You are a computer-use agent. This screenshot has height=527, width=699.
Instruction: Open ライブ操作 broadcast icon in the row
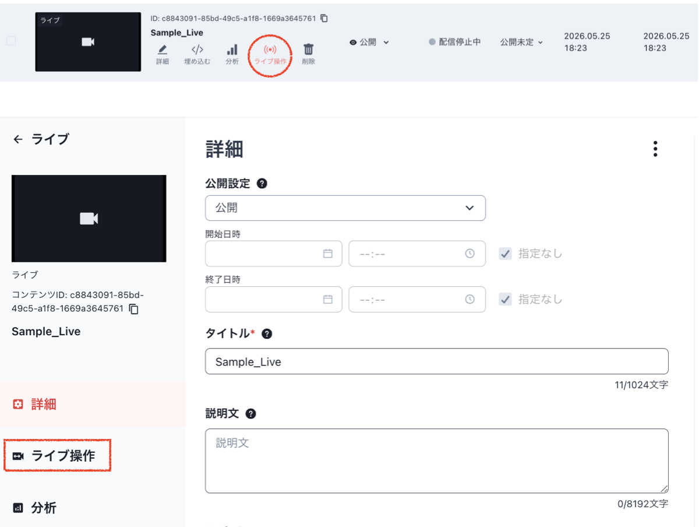[270, 54]
